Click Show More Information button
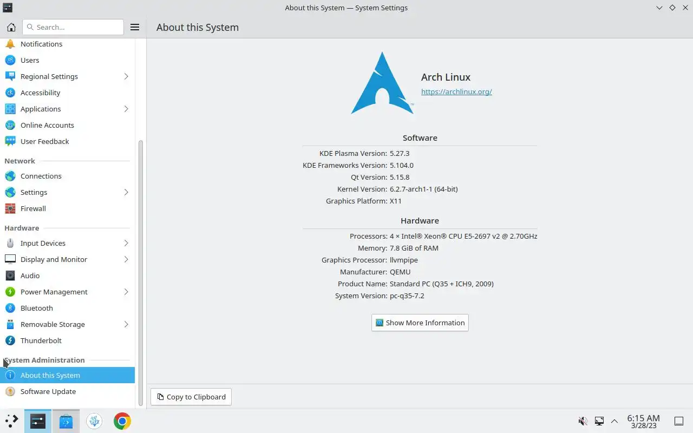 (x=420, y=323)
